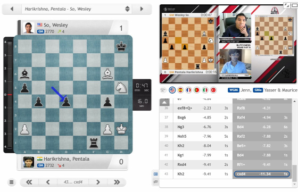Jump to the first move
Viewport: 298px width, 192px height.
click(29, 182)
